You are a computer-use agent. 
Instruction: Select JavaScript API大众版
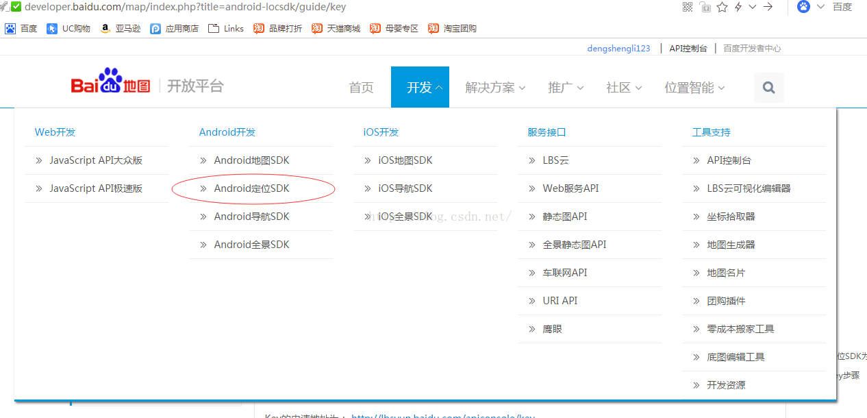[x=97, y=160]
